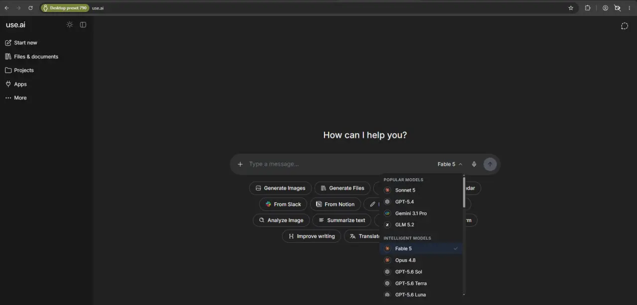Click the scroll-down arrow of model list

(x=464, y=295)
